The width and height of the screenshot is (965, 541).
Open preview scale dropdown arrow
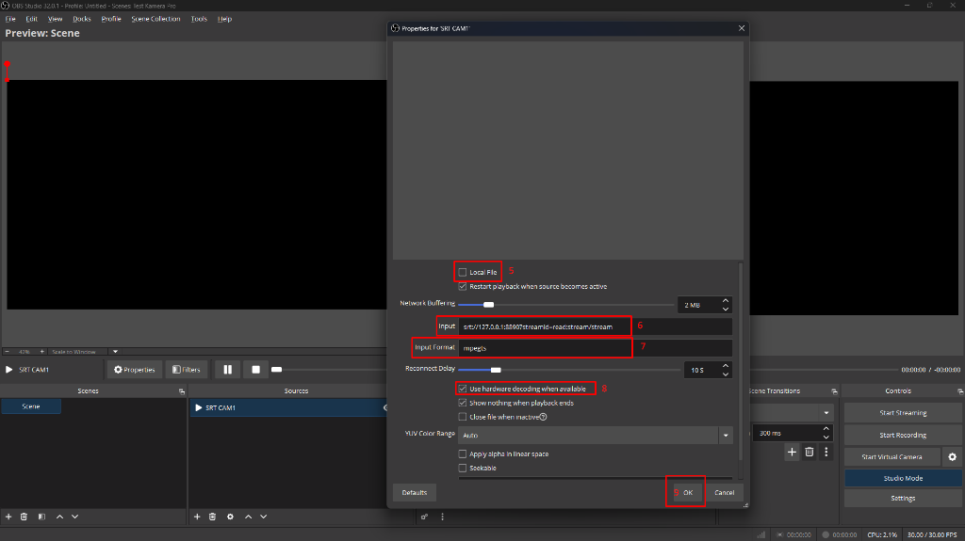(x=115, y=352)
